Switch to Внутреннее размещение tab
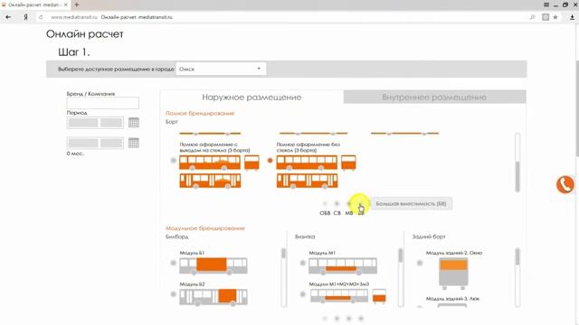 pos(434,97)
